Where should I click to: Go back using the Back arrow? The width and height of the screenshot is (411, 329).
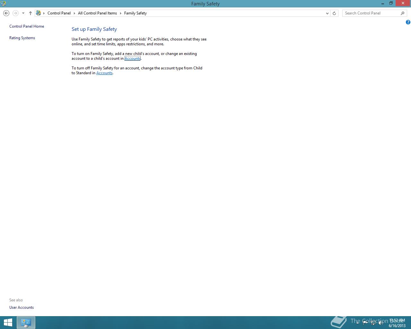[6, 13]
